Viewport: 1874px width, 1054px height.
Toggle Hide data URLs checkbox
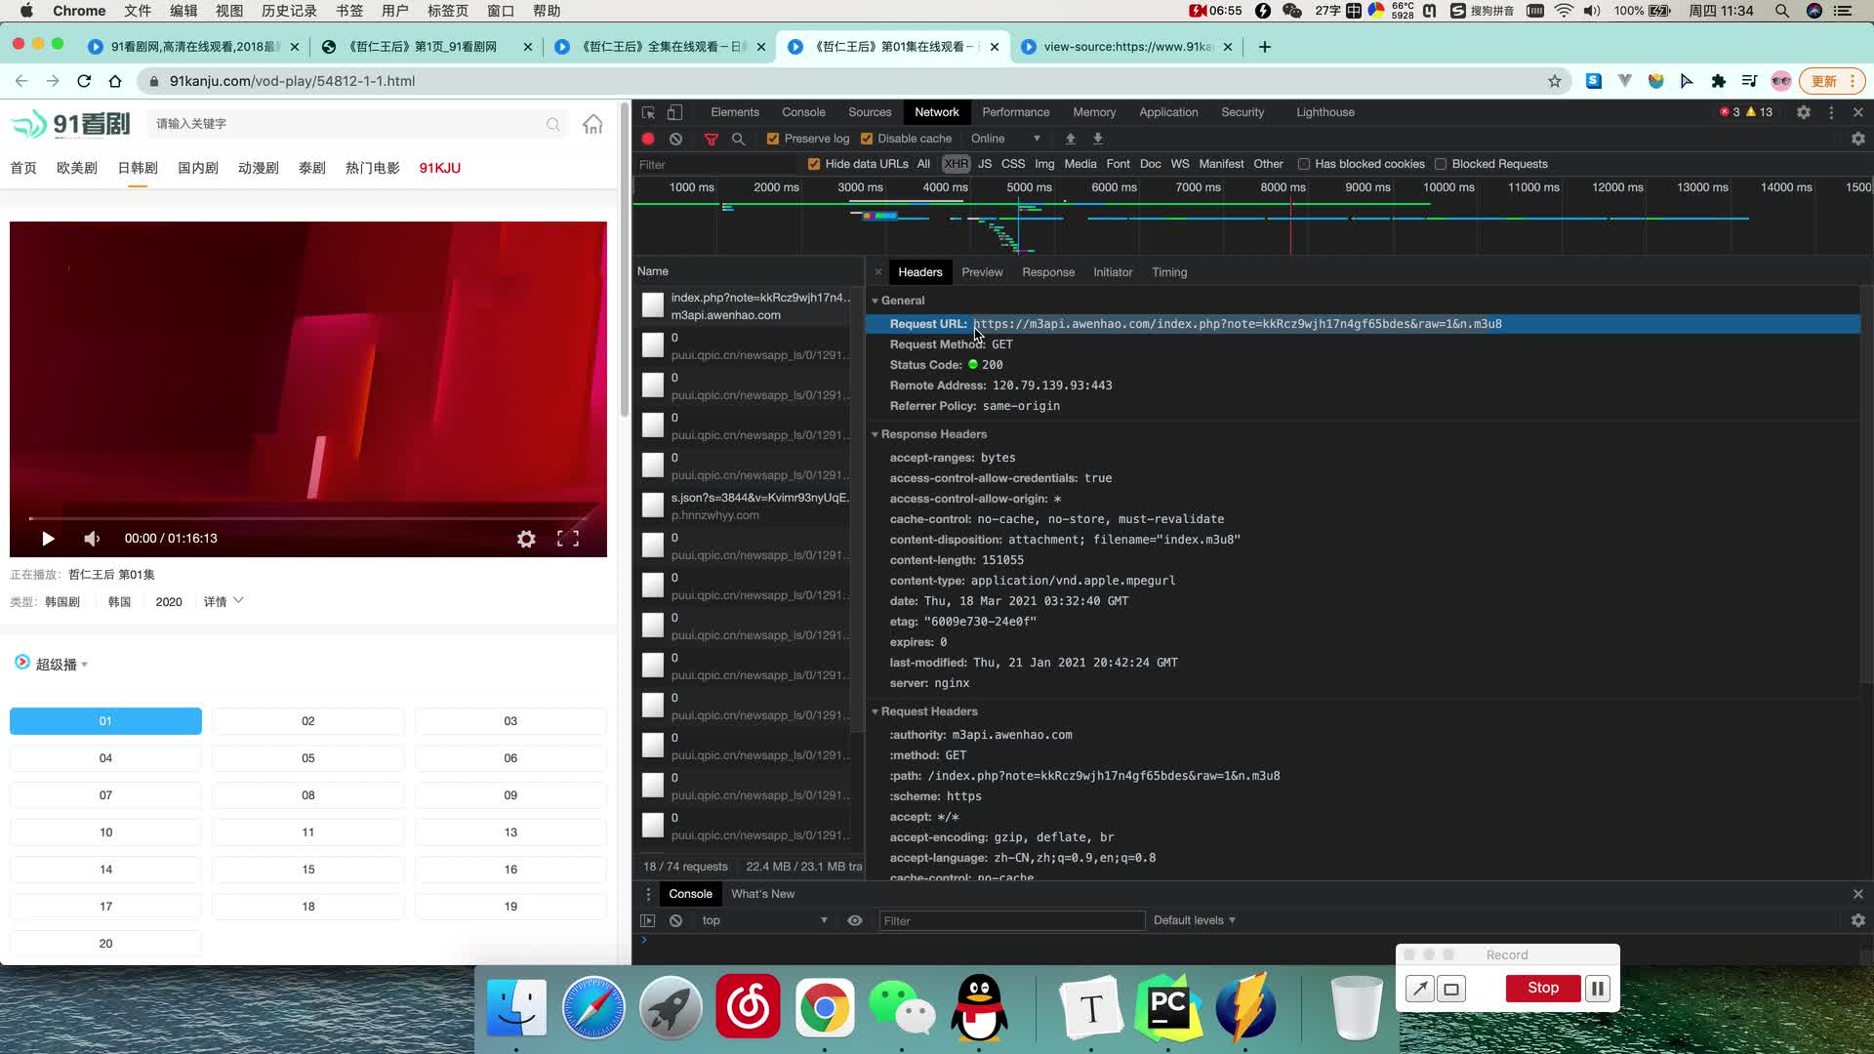[814, 164]
